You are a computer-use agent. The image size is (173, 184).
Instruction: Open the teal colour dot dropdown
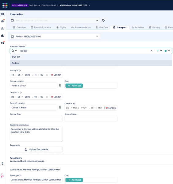(167, 51)
